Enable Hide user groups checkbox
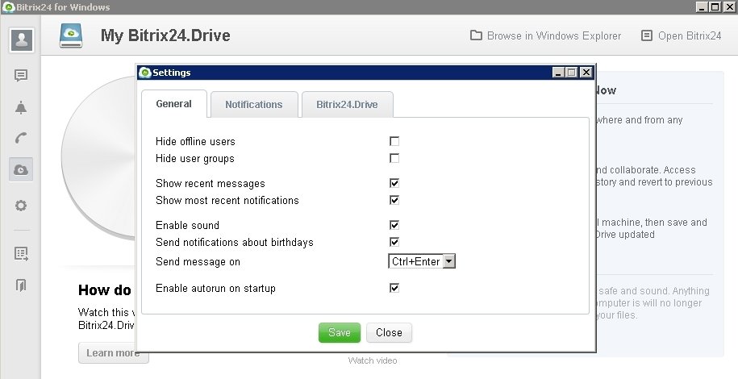Image resolution: width=738 pixels, height=379 pixels. point(394,158)
